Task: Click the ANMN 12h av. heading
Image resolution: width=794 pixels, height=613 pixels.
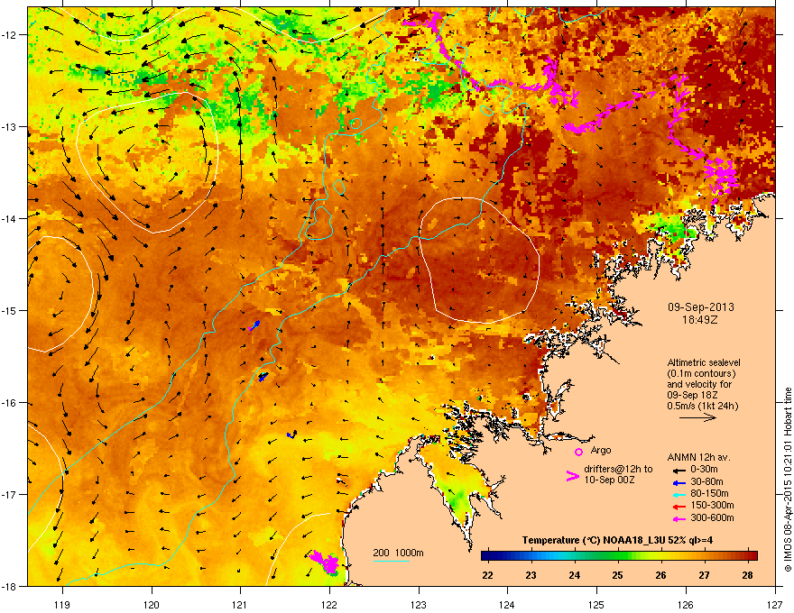Action: point(698,458)
